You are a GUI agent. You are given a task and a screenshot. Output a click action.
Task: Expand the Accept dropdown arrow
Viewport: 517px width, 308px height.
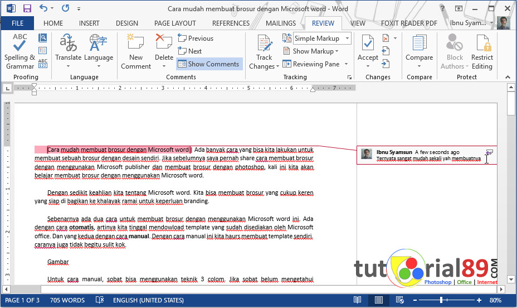coord(368,66)
